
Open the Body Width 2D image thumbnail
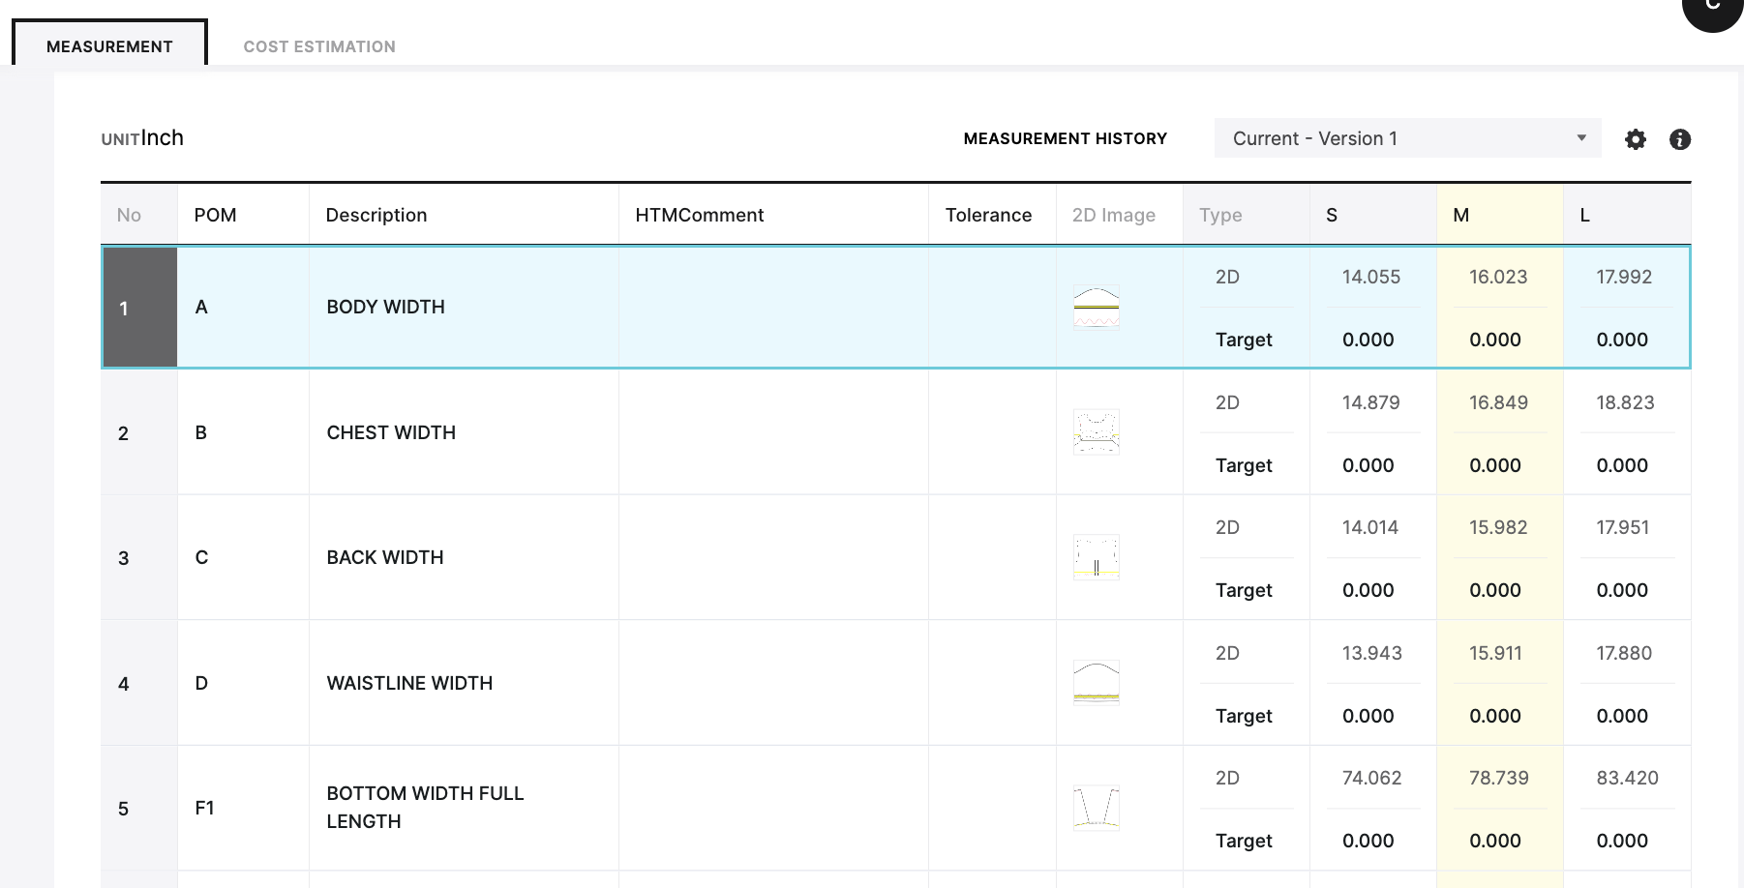pos(1096,307)
